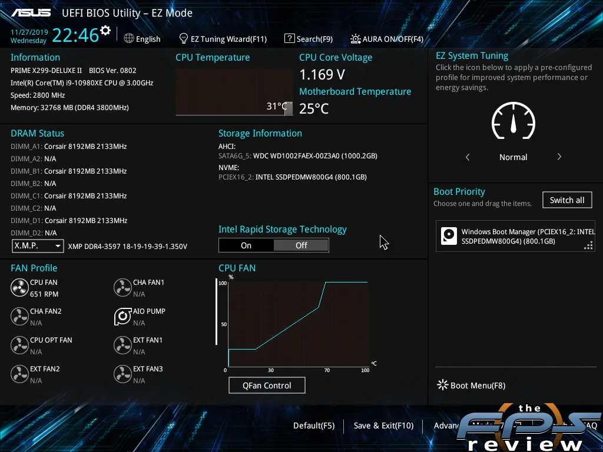The height and width of the screenshot is (452, 603).
Task: Select the EXT FAN3 icon
Action: pos(122,374)
